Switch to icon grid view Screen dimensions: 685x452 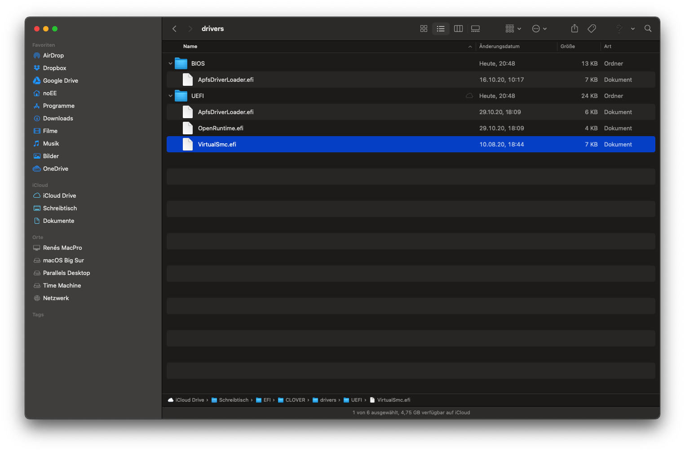(424, 29)
